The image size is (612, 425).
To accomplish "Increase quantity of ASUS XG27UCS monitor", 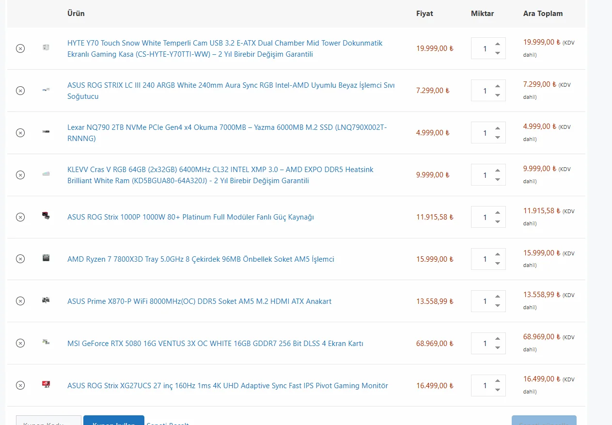I will (497, 381).
